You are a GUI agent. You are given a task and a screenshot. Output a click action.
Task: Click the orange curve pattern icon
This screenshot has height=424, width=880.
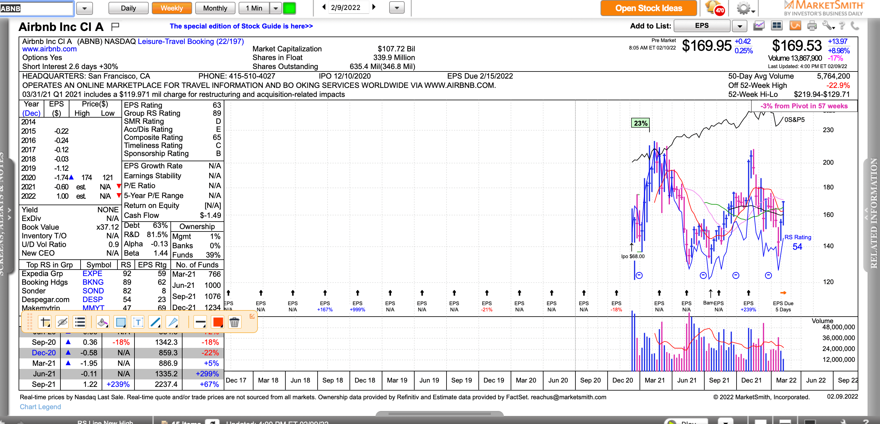(795, 26)
